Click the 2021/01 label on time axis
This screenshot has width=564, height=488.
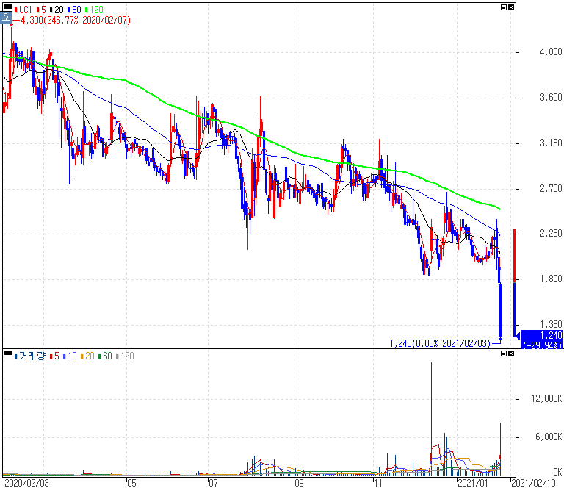pyautogui.click(x=473, y=483)
